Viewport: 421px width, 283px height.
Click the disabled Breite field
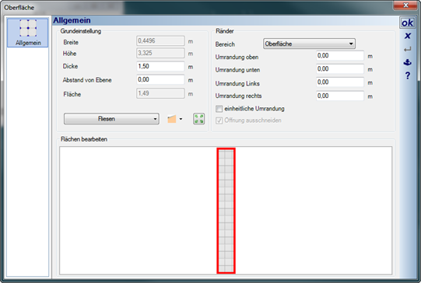[x=160, y=40]
